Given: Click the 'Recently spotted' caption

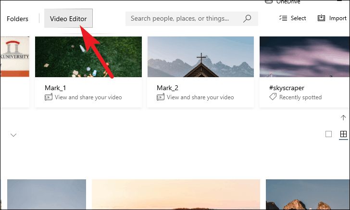Looking at the screenshot, I should (300, 97).
